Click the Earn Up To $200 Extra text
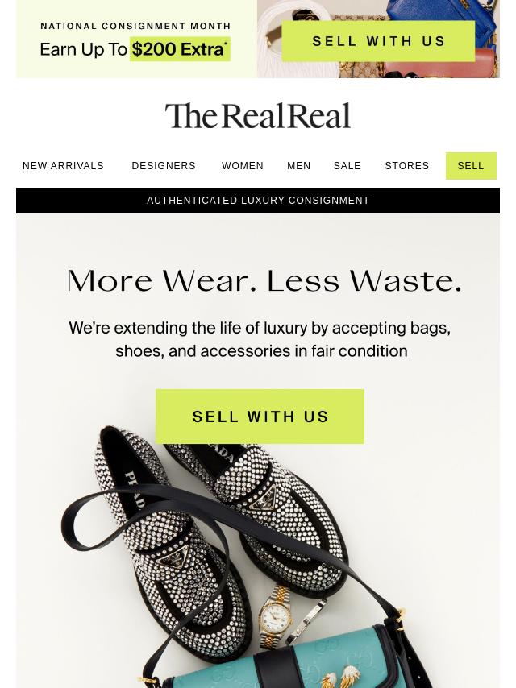Screen dimensions: 516x688 (135, 49)
